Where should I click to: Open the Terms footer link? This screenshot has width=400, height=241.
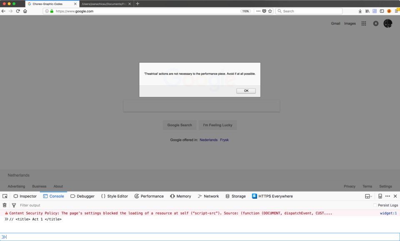(367, 186)
